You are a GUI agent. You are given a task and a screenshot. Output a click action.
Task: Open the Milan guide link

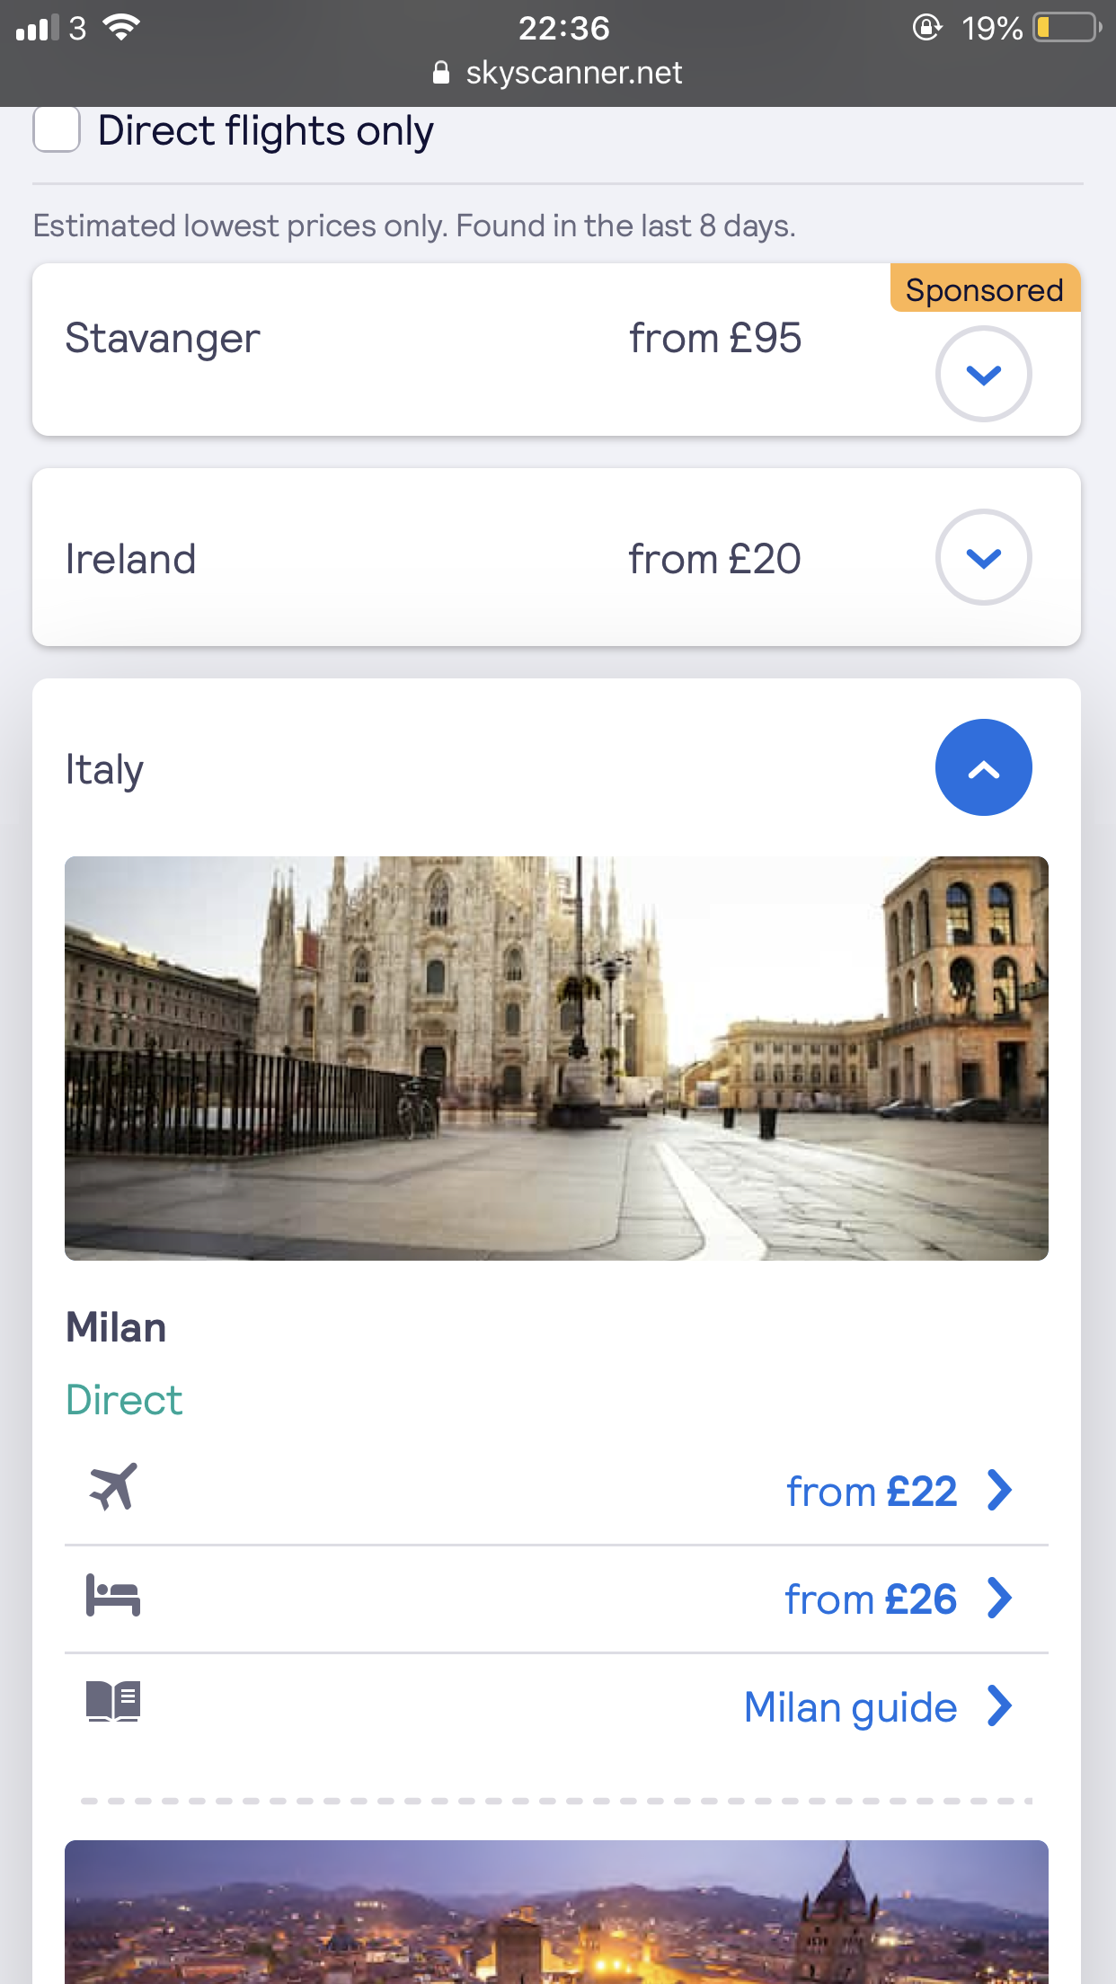tap(850, 1706)
